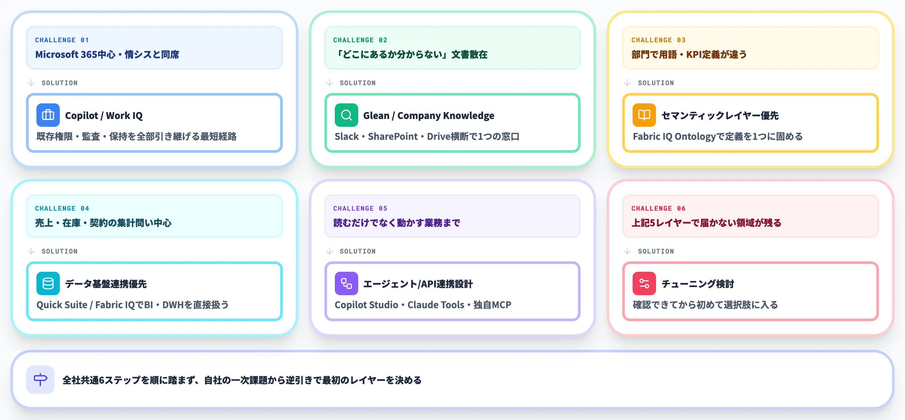Screen dimensions: 905x420
Task: Click the down arrow by SOLUTION under Challenge 02
Action: click(x=330, y=83)
